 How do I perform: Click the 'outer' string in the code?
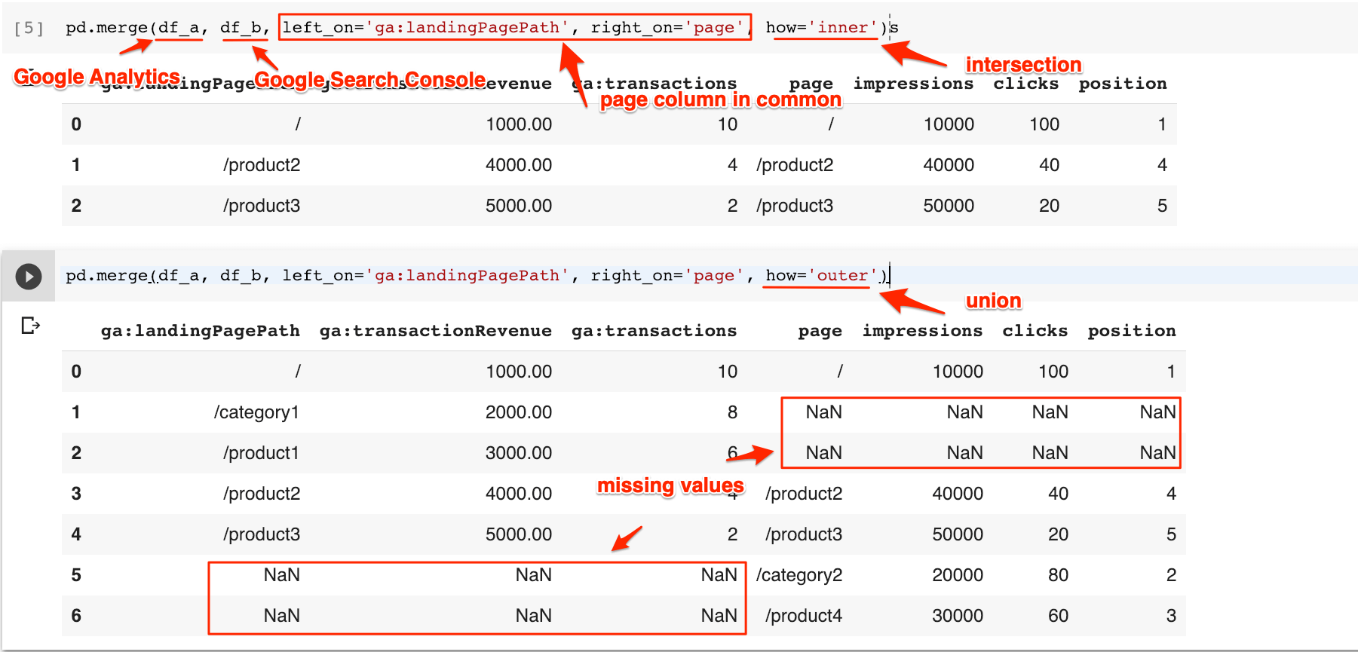pos(842,275)
